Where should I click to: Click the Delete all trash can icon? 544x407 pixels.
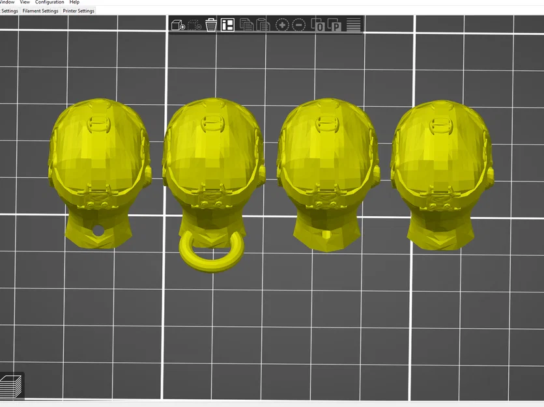[211, 25]
